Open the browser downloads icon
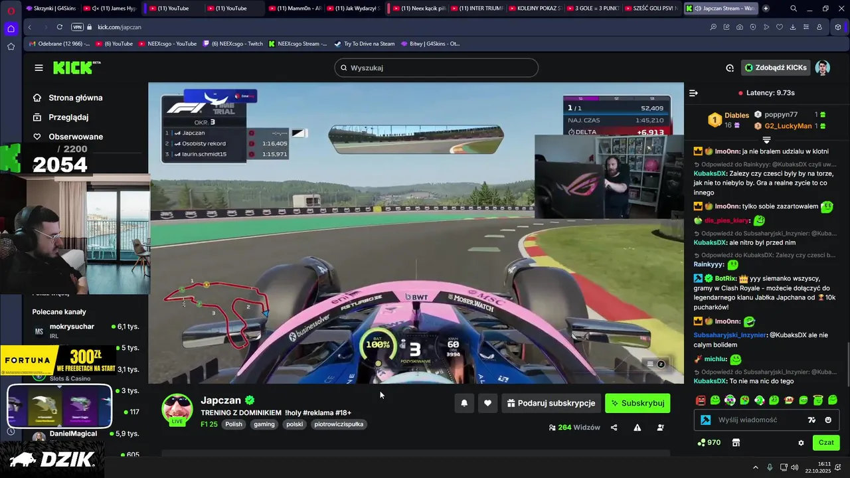Screen dimensions: 850x478 pos(793,27)
